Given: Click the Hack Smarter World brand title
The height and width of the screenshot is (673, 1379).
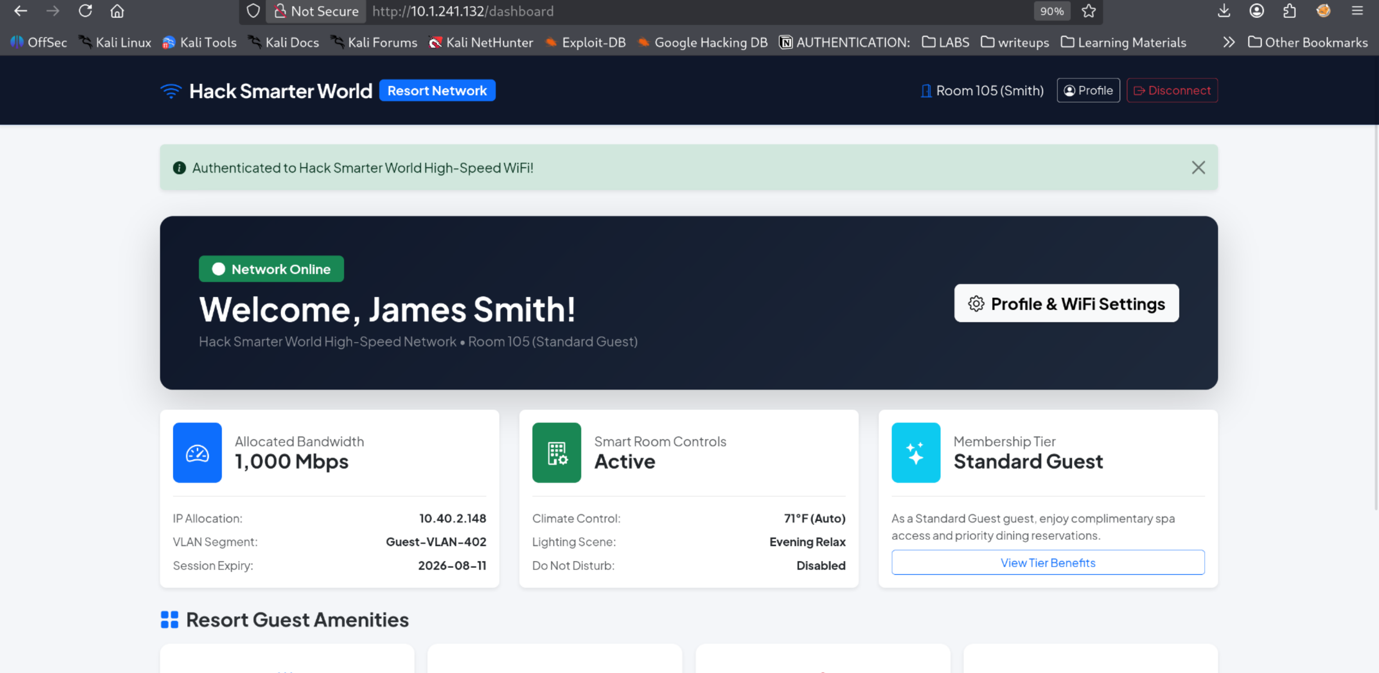Looking at the screenshot, I should point(280,91).
